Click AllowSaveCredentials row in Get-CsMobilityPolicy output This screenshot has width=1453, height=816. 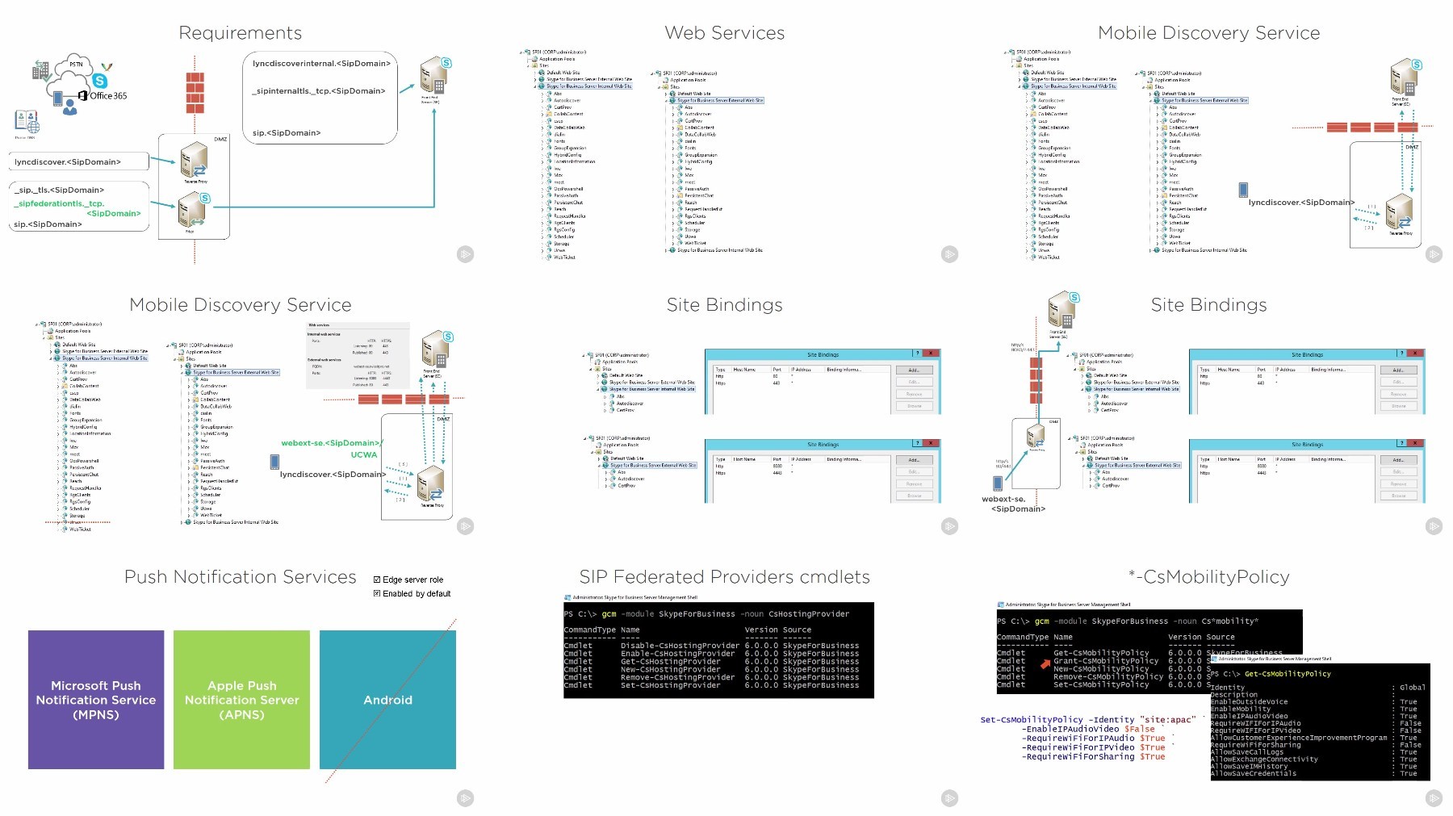(x=1313, y=773)
